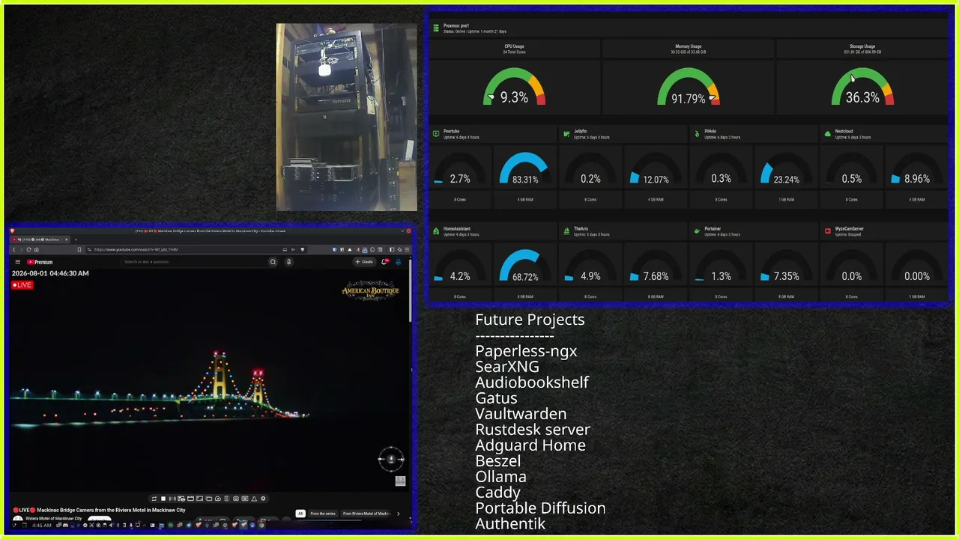The image size is (959, 539).
Task: Click the loop icon in player toolbar
Action: coord(154,499)
